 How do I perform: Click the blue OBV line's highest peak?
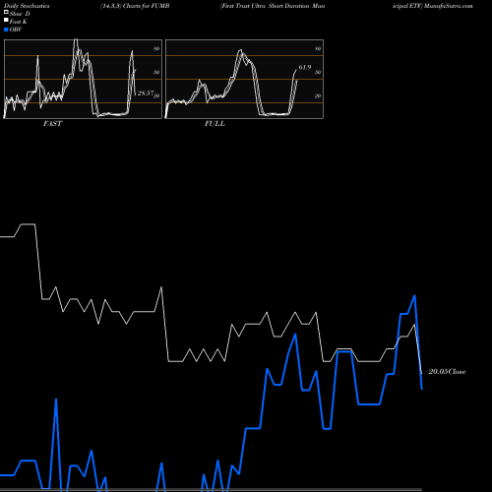point(414,295)
